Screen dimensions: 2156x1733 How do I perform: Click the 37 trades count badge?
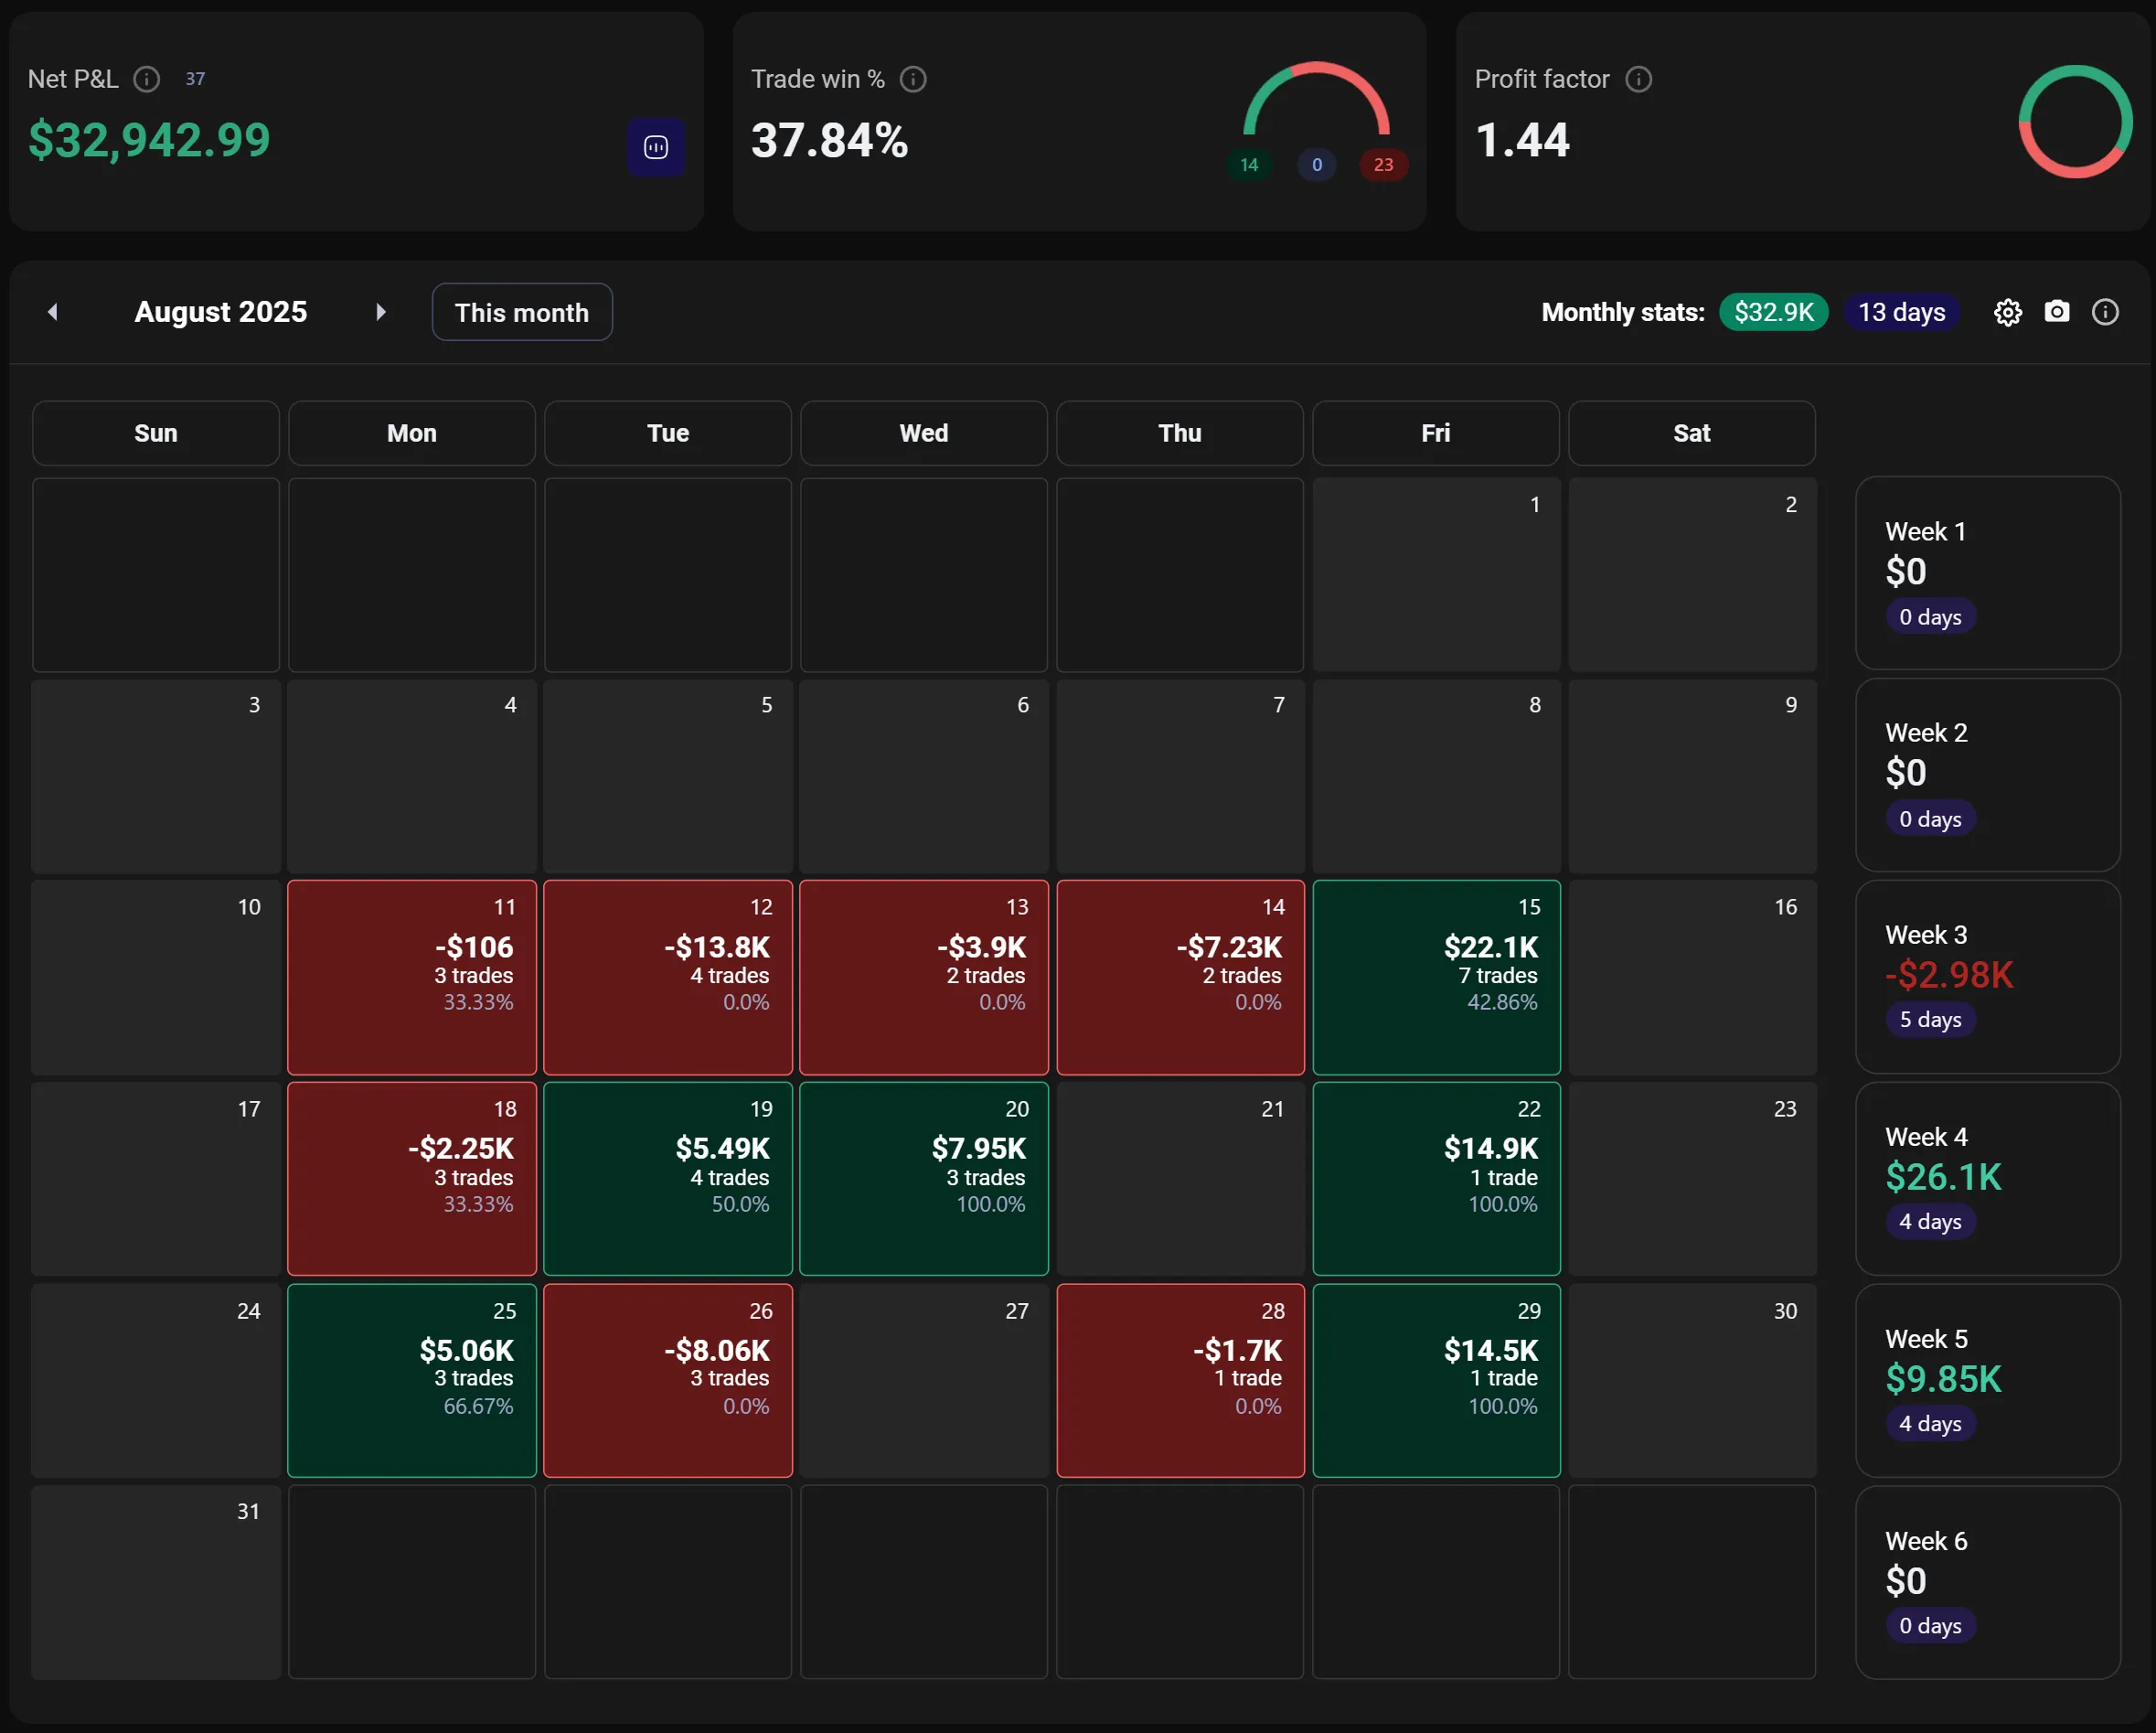point(195,79)
